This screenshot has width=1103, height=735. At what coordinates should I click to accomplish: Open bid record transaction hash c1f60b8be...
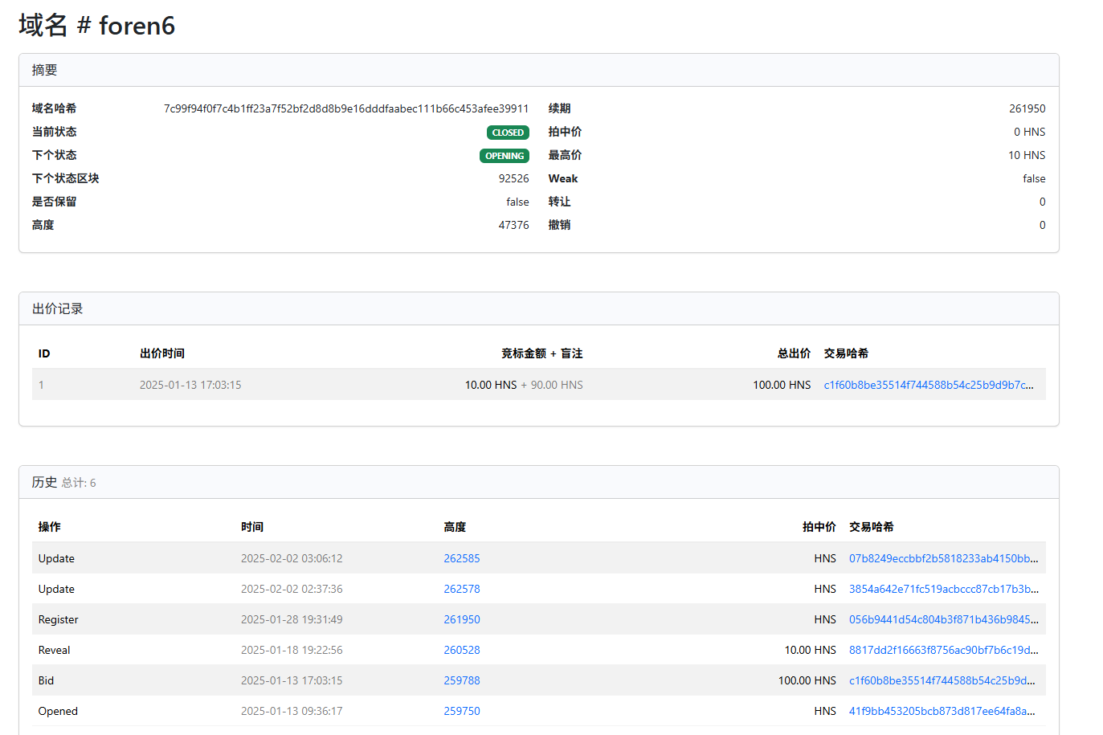click(928, 385)
